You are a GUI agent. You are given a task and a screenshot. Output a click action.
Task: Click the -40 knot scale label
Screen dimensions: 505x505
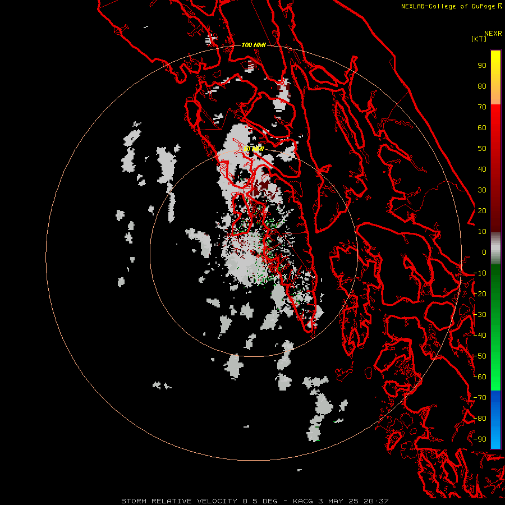(x=480, y=336)
